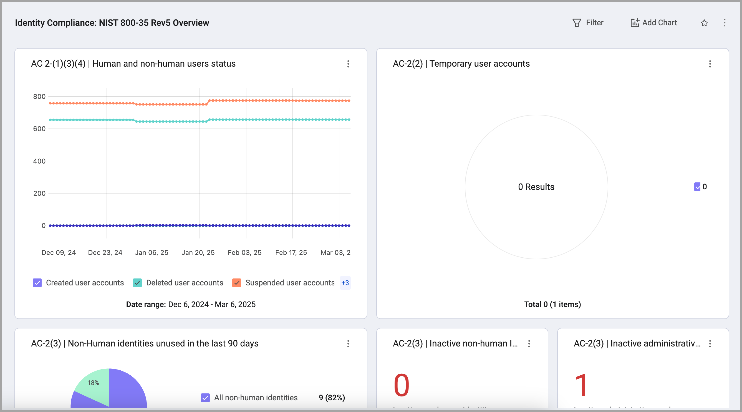Viewport: 742px width, 412px height.
Task: Open options for Inactive administrative widget
Action: coord(710,343)
